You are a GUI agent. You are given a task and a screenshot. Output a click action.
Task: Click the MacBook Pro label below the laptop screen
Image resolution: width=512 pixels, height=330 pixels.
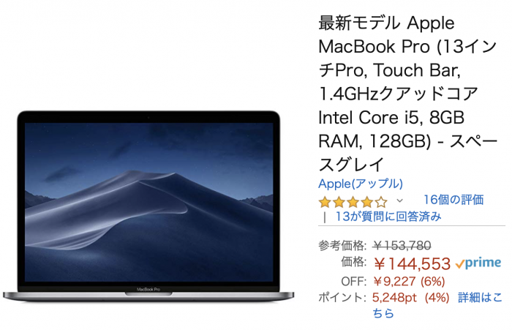tap(148, 290)
